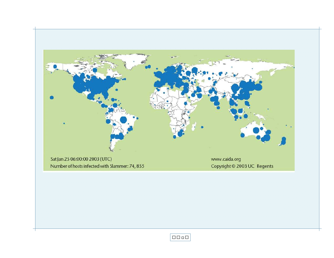Viewport: 334px width, 258px height.
Task: Click the small third square in page box
Action: tap(183, 238)
